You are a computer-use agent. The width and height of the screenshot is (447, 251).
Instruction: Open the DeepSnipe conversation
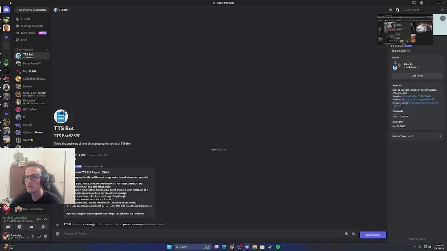[31, 94]
